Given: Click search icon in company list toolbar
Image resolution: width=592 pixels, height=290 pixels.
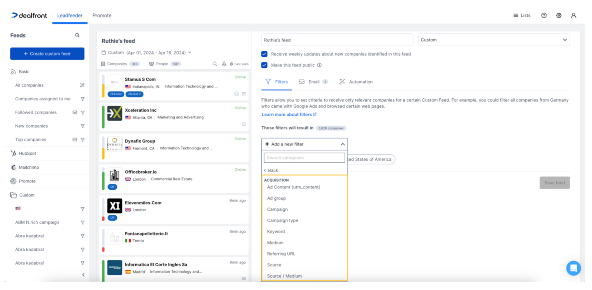Looking at the screenshot, I should [215, 64].
